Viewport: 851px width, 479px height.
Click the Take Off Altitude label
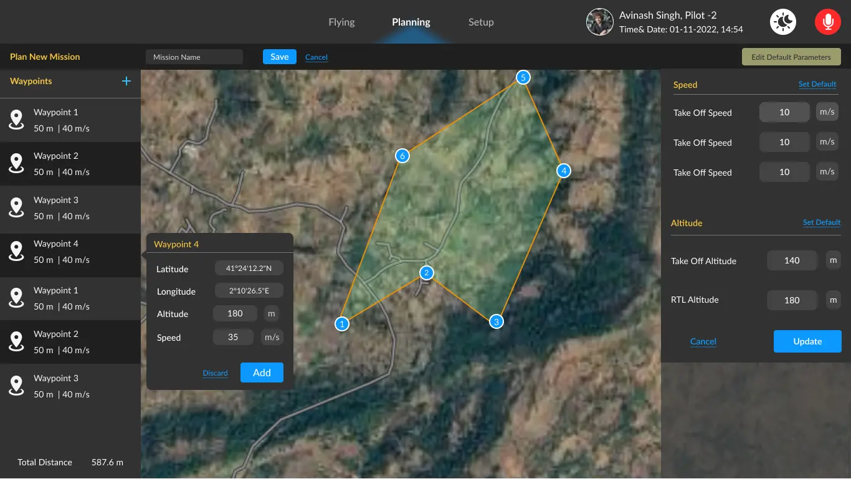pyautogui.click(x=703, y=261)
